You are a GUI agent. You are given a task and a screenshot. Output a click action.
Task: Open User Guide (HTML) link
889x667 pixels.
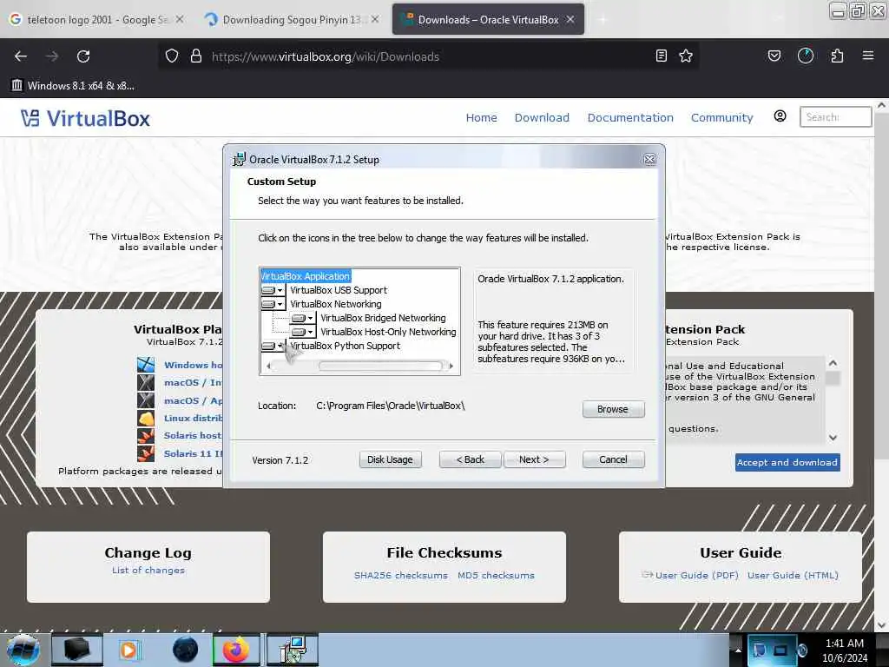(x=793, y=575)
